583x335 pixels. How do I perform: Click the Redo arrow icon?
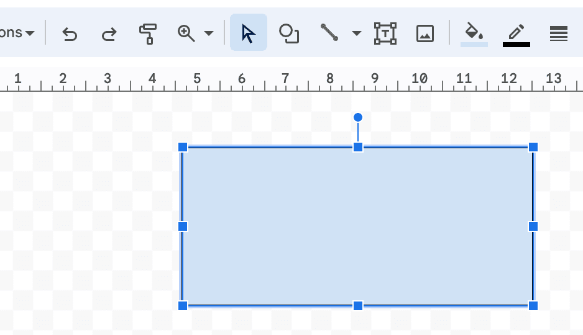[109, 33]
